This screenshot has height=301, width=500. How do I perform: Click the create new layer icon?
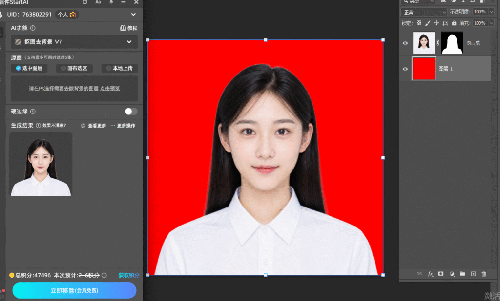473,274
